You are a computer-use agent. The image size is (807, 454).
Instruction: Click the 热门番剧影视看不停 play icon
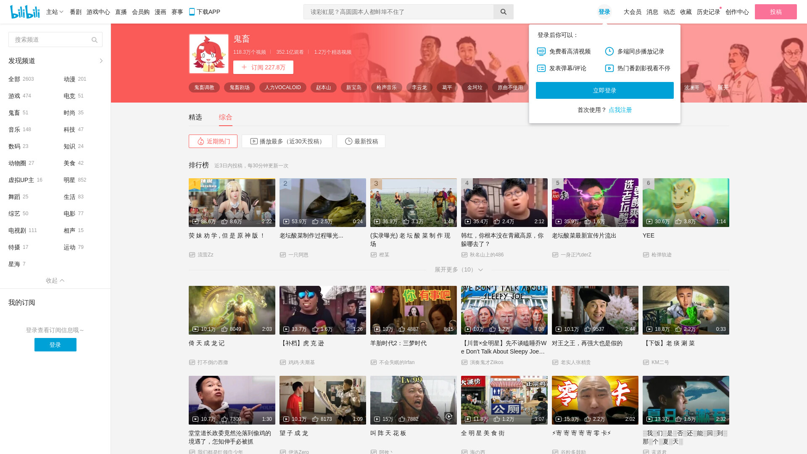[609, 68]
